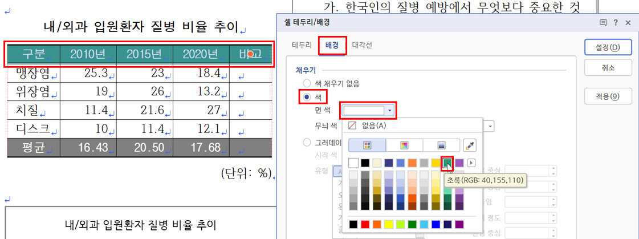Image resolution: width=639 pixels, height=239 pixels.
Task: Choose the gray swatch in top row
Action: 424,163
